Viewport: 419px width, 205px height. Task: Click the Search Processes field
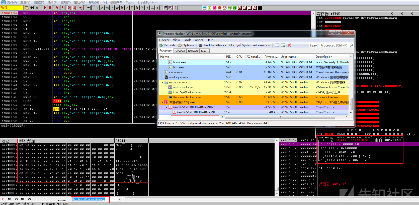point(331,45)
